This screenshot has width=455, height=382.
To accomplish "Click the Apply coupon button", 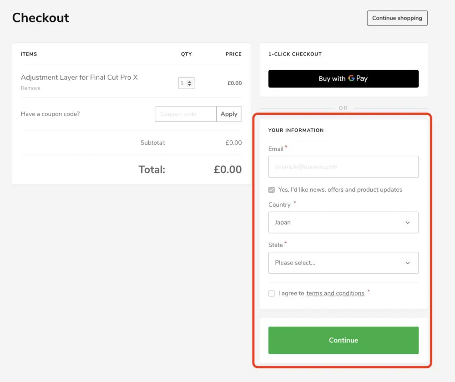I will (229, 114).
